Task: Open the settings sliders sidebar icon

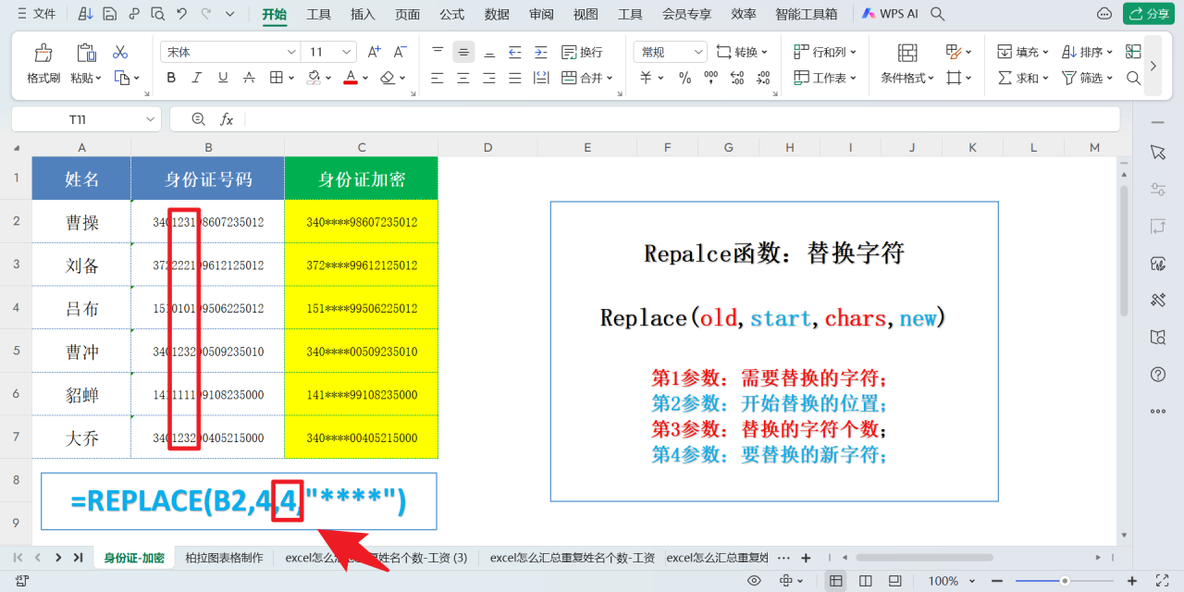Action: [1157, 189]
